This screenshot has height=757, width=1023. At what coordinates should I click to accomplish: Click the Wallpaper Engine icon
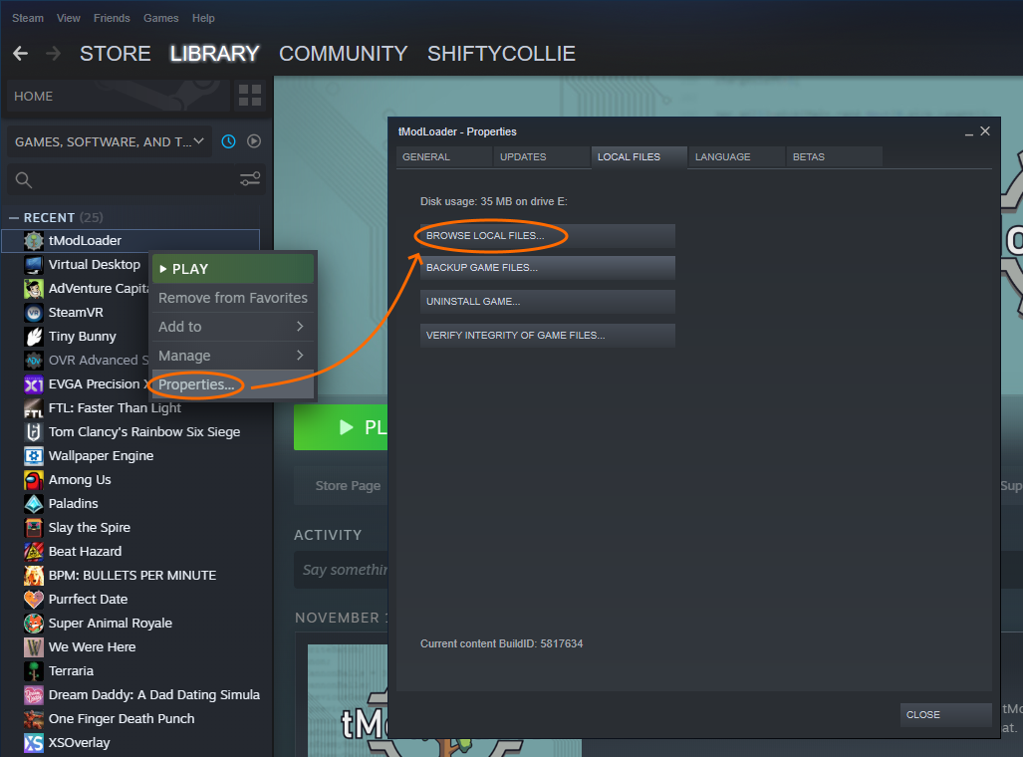point(34,456)
